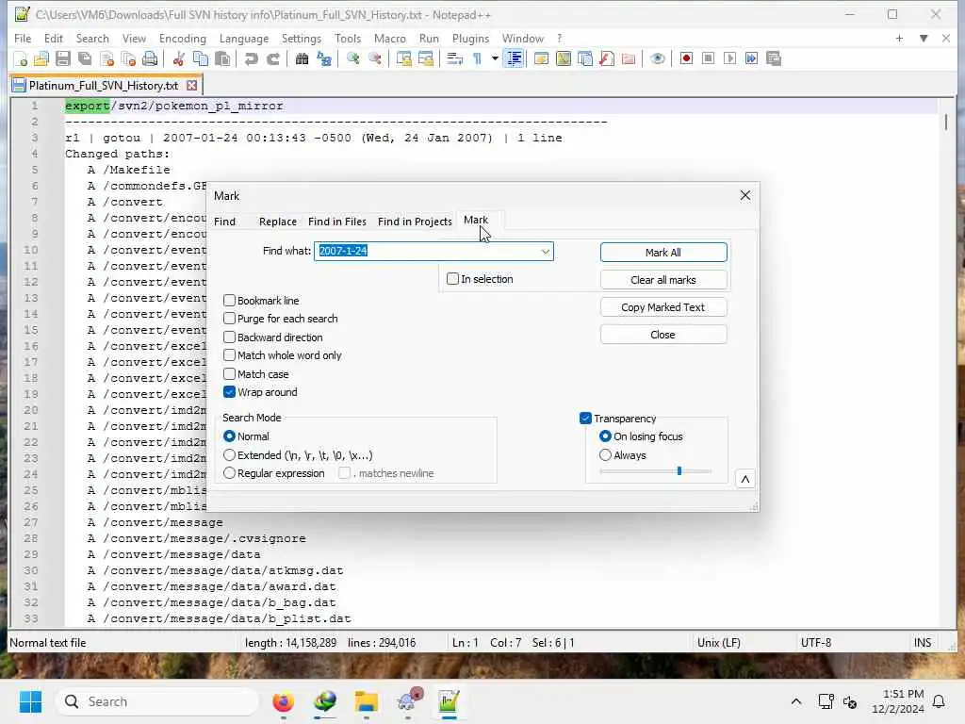965x724 pixels.
Task: Enable the Match case checkbox
Action: coord(230,373)
